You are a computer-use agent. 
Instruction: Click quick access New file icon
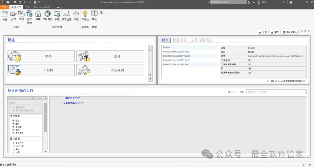[x=8, y=2]
